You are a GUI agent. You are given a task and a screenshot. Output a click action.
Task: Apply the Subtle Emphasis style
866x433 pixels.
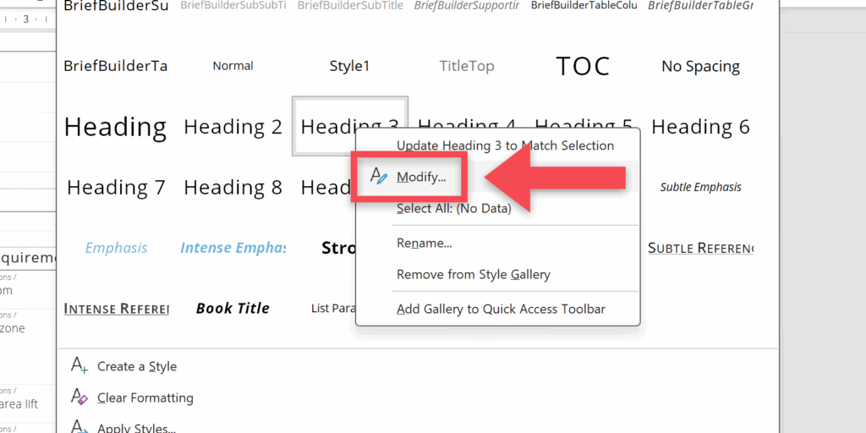tap(700, 187)
